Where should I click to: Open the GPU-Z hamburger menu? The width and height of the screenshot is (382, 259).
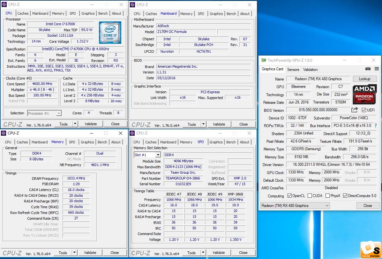(377, 69)
